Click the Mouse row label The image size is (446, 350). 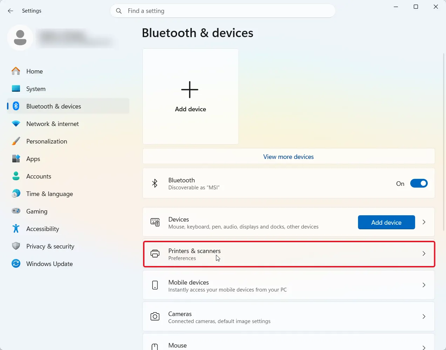click(177, 345)
